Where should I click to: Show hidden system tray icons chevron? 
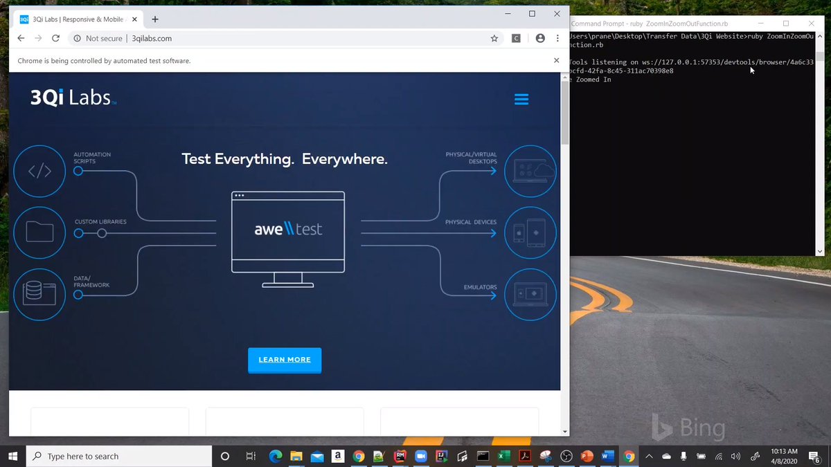click(649, 456)
